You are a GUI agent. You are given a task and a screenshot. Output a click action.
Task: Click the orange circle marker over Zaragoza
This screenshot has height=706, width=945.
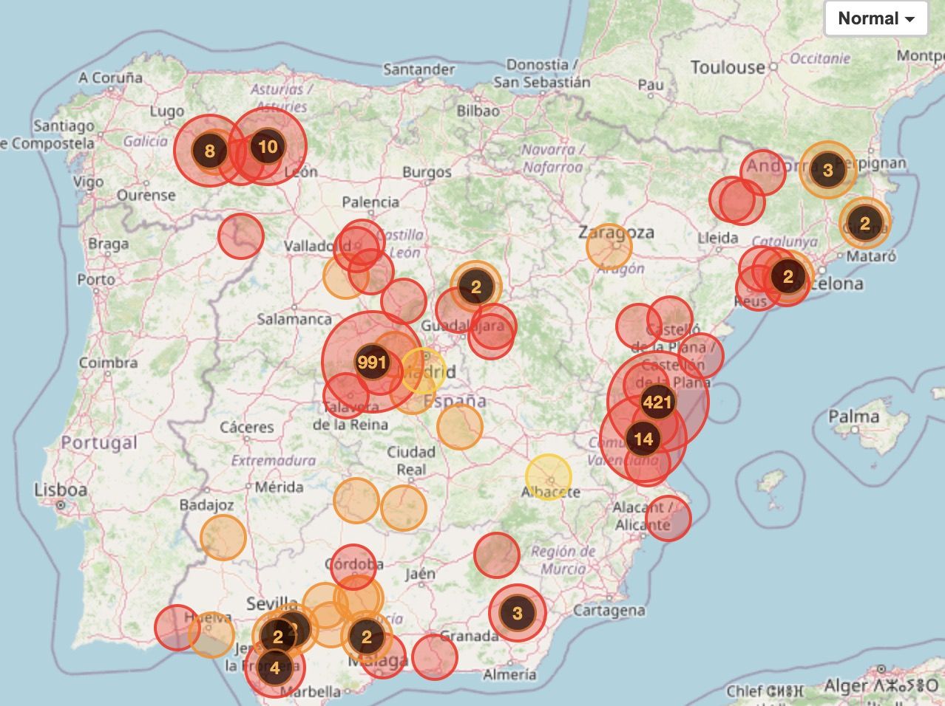609,246
